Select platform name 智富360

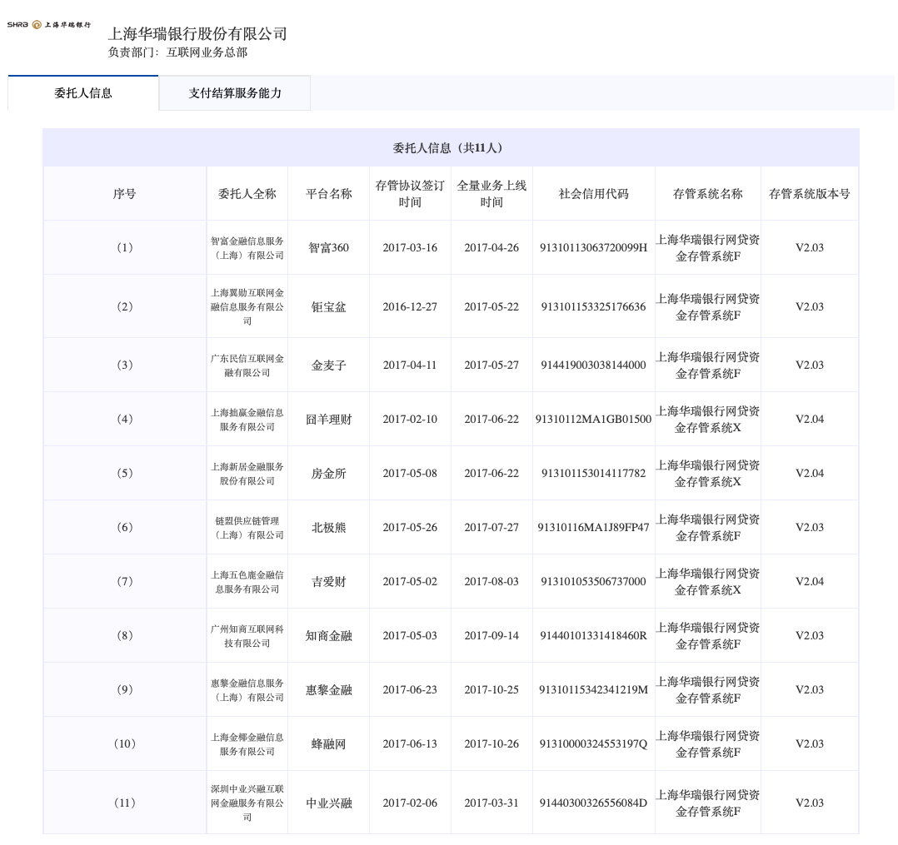point(329,247)
